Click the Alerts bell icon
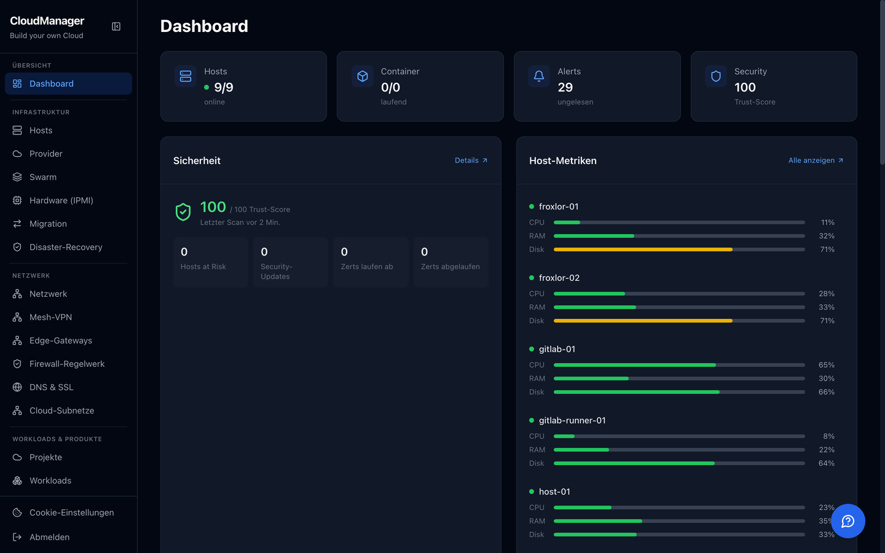Screen dimensions: 885x553 click(x=539, y=76)
